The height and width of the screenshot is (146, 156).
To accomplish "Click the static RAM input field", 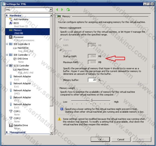I will pyautogui.click(x=92, y=45).
